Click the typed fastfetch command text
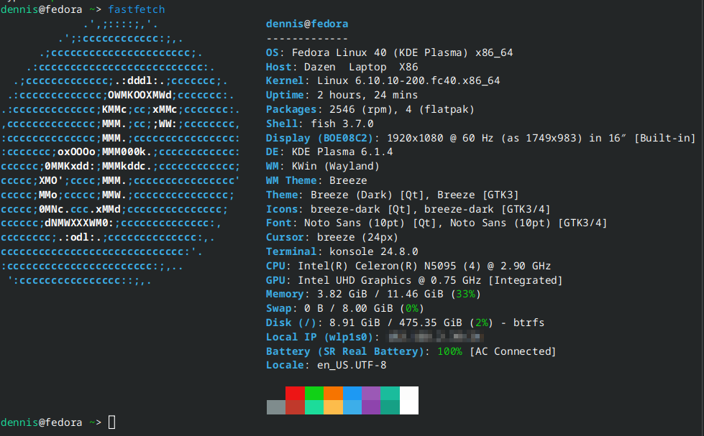 (x=136, y=9)
